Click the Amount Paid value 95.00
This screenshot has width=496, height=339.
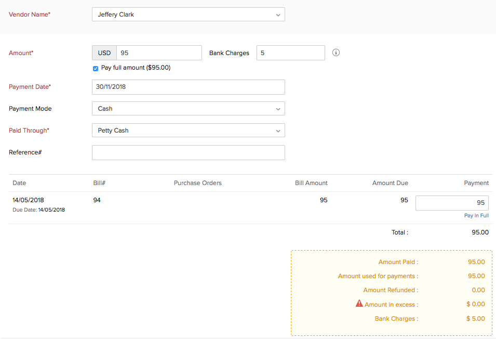(x=476, y=262)
